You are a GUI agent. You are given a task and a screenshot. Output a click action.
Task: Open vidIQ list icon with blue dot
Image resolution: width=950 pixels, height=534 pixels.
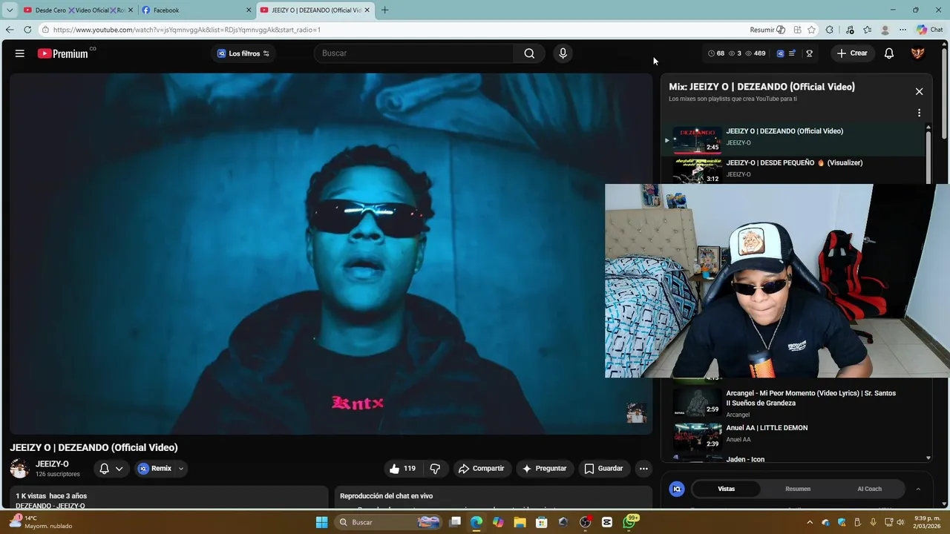[x=792, y=53]
